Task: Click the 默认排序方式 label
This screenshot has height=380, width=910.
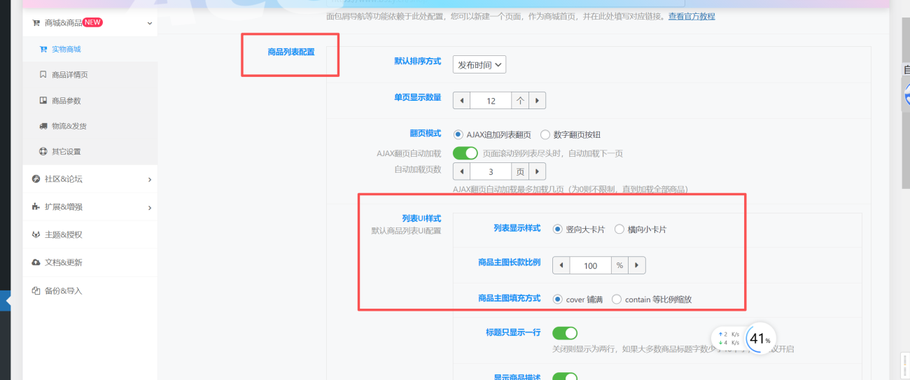Action: tap(418, 62)
